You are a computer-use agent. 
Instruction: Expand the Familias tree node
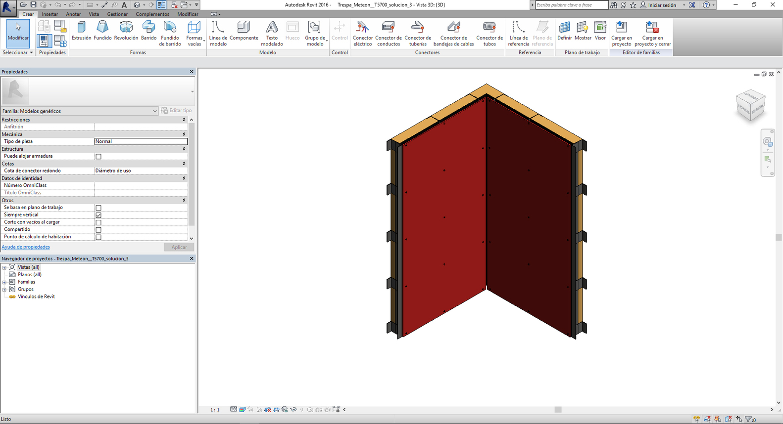(x=4, y=282)
